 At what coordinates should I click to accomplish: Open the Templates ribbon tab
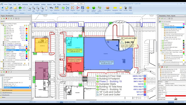37,4
